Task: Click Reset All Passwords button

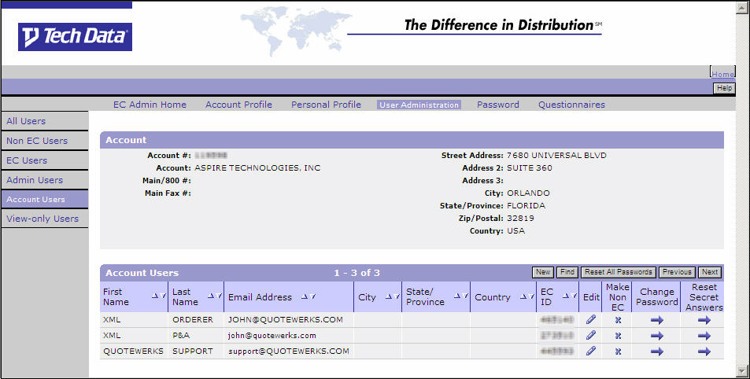Action: tap(619, 272)
